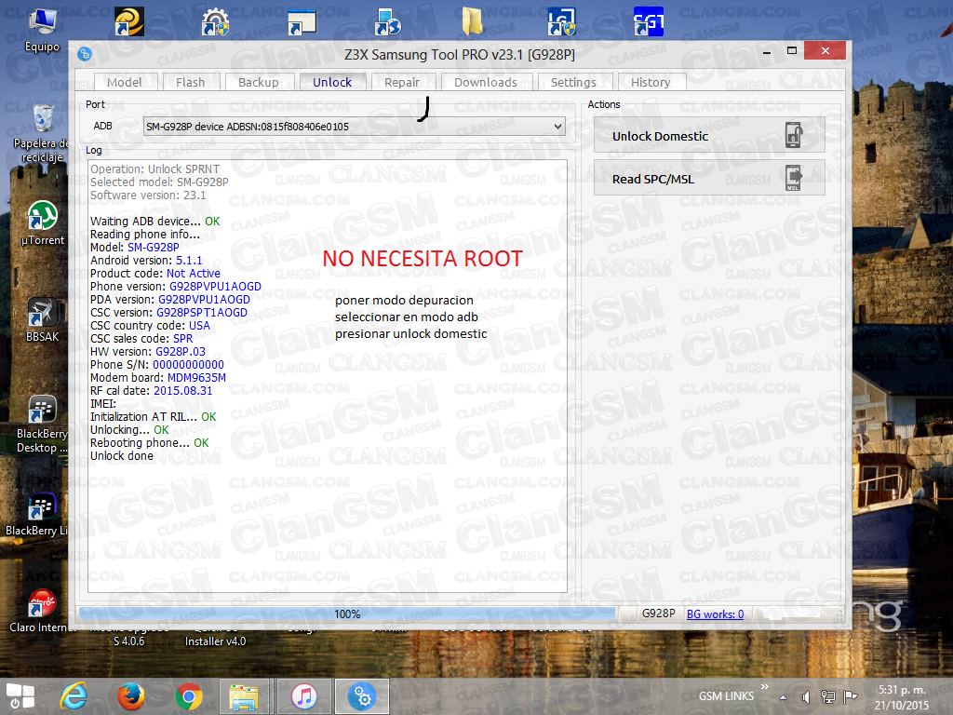Maximize the Z3X Samsung Tool window

coord(791,51)
